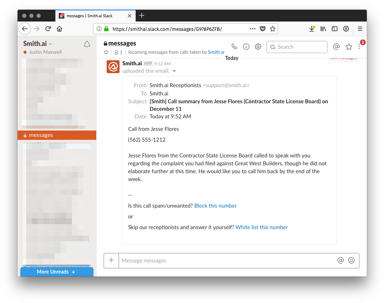
Task: Collapse the uploaded email preview
Action: [174, 71]
